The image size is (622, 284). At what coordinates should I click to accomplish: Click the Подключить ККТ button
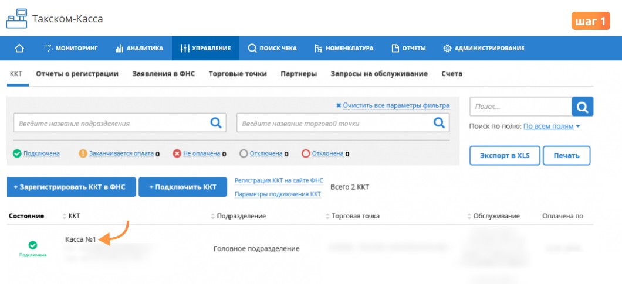(x=182, y=187)
